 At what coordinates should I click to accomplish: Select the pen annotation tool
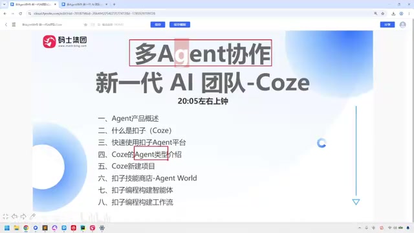(x=32, y=217)
